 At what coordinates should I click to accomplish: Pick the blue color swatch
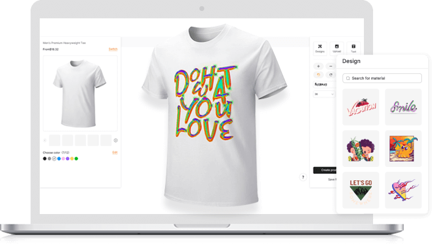59,158
